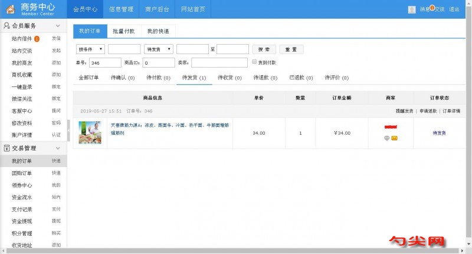Click the 单号 input field
Image resolution: width=472 pixels, height=254 pixels.
[104, 62]
